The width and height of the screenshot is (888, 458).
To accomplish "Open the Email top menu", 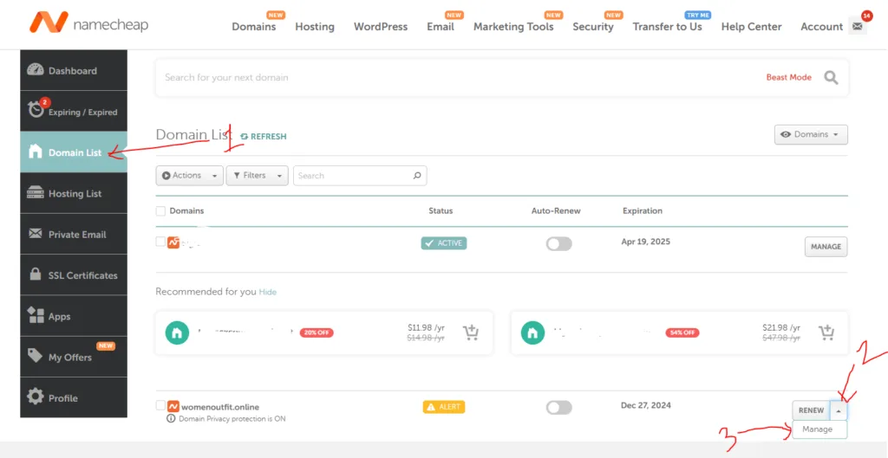I will pyautogui.click(x=441, y=27).
